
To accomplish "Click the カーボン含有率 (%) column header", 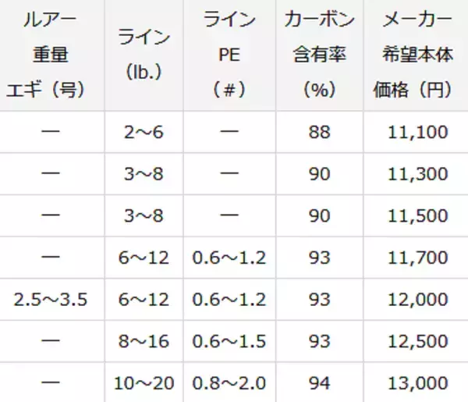I will click(318, 55).
